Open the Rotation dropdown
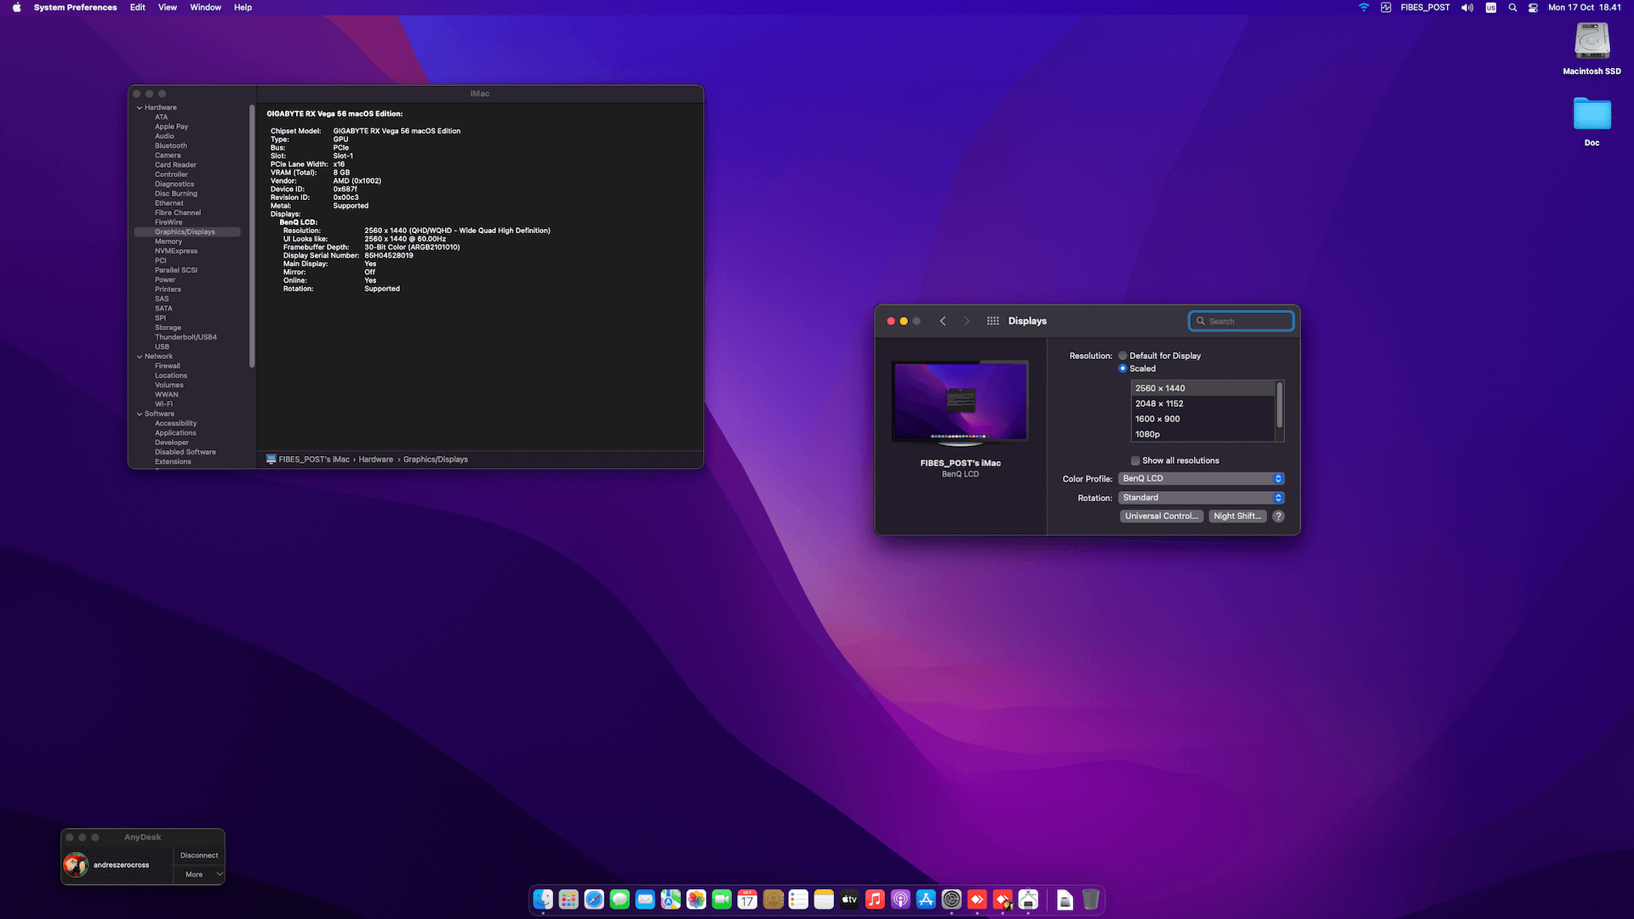This screenshot has height=919, width=1634. [x=1201, y=498]
